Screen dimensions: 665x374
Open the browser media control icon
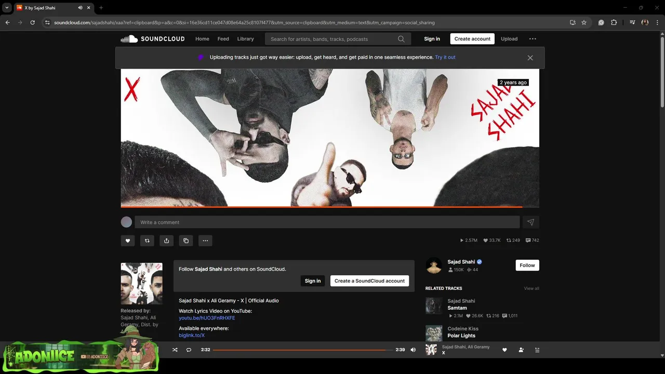click(x=632, y=22)
